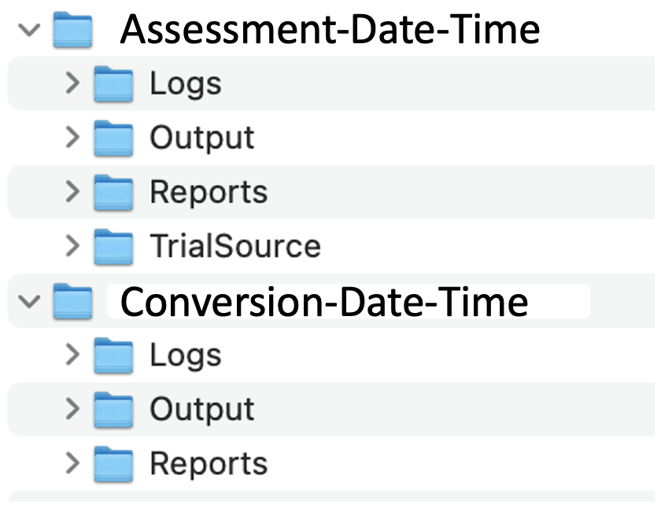This screenshot has width=672, height=519.
Task: Select the Assessment-Date-Time folder name
Action: (330, 28)
